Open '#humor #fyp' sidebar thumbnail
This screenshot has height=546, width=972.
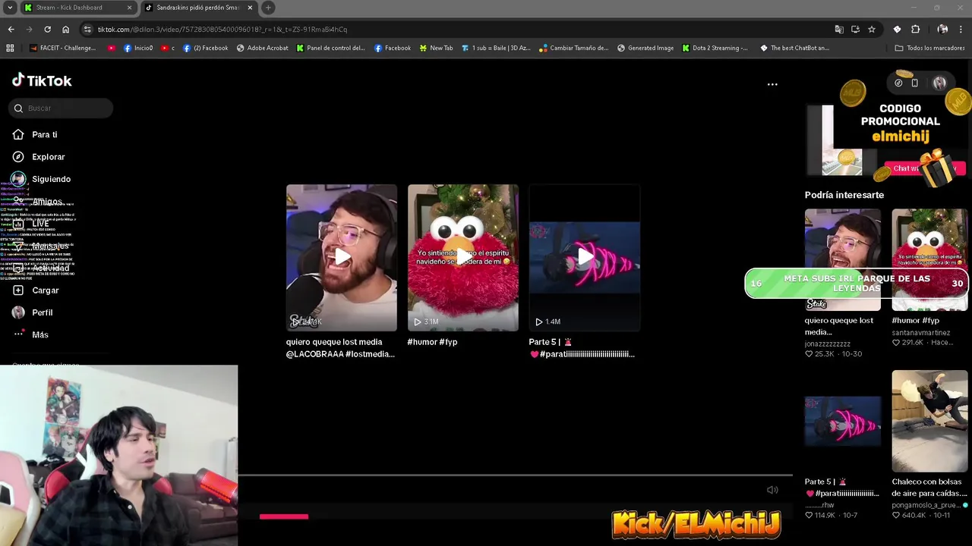pyautogui.click(x=929, y=259)
